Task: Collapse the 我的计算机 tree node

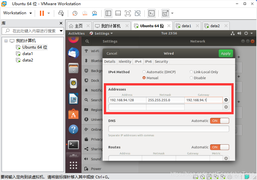Action: 6,41
